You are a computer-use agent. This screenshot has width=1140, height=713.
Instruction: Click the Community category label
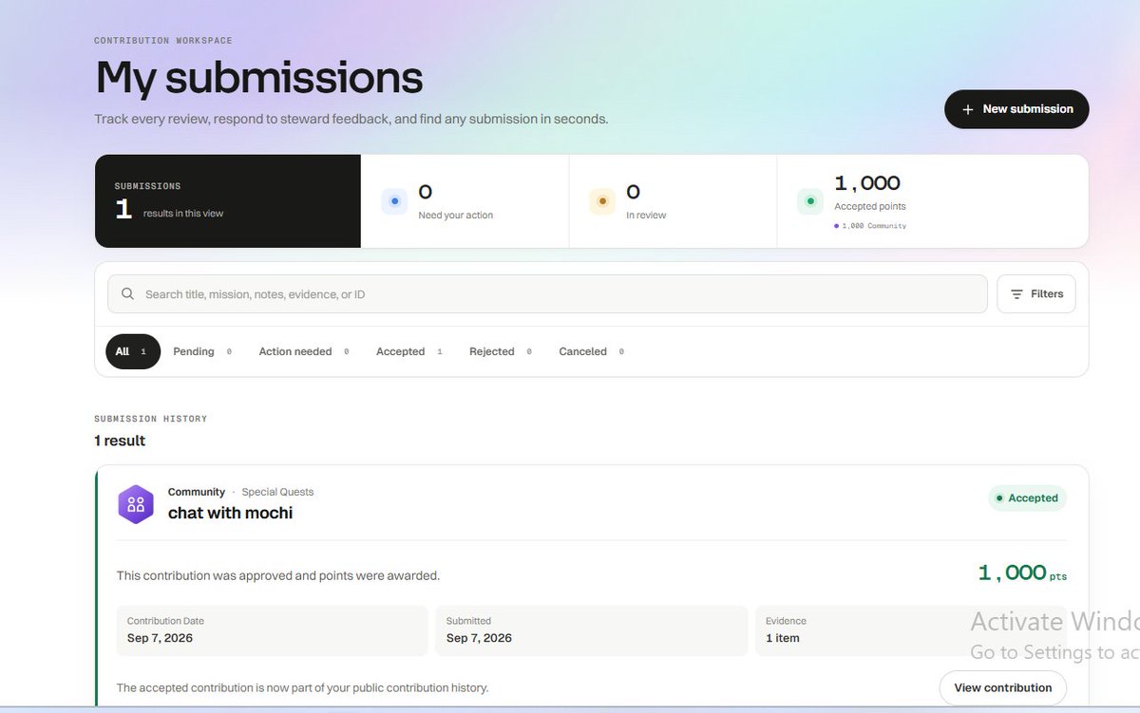point(197,492)
